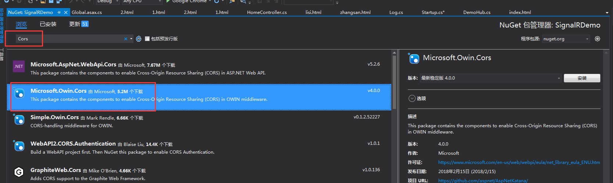613x183 pixels.
Task: Click the .NET icon of Microsoft.AspNet.WebApi.Cors
Action: click(x=19, y=66)
